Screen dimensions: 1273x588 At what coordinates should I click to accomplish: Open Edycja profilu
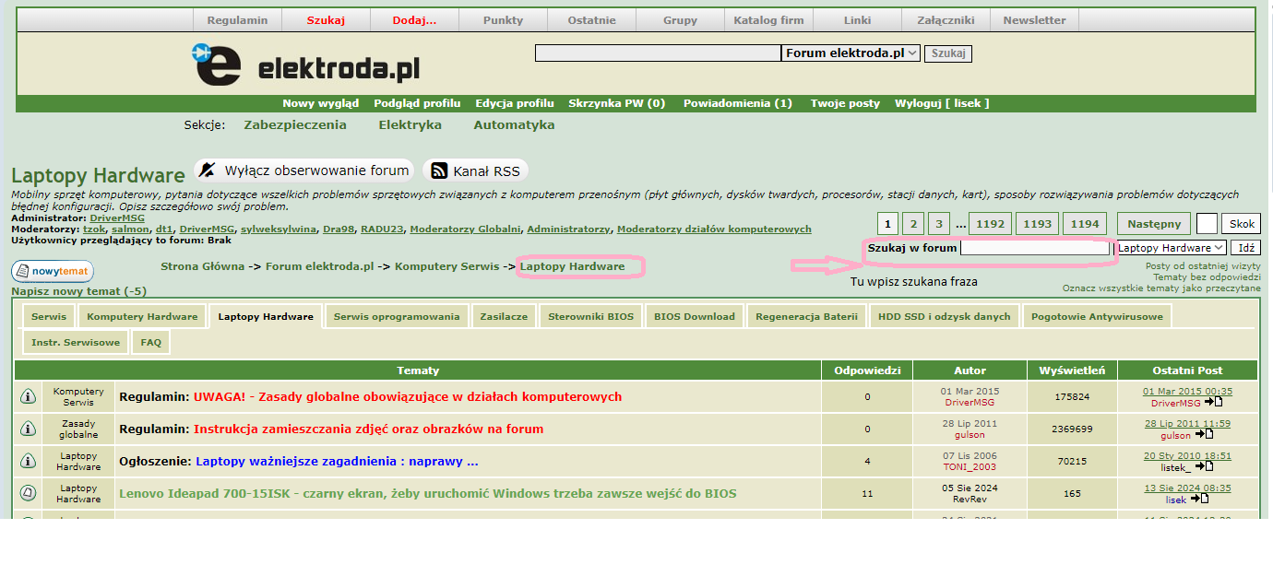(515, 103)
